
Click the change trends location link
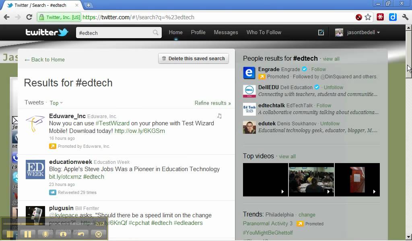click(307, 214)
